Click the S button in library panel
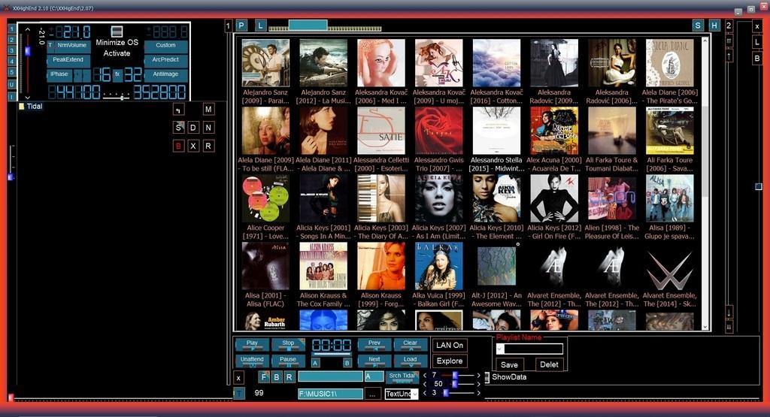The width and height of the screenshot is (770, 417). 179,128
